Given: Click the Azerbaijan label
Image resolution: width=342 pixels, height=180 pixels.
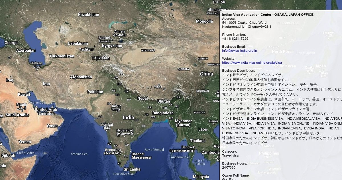Looking at the screenshot, I should pyautogui.click(x=26, y=50).
